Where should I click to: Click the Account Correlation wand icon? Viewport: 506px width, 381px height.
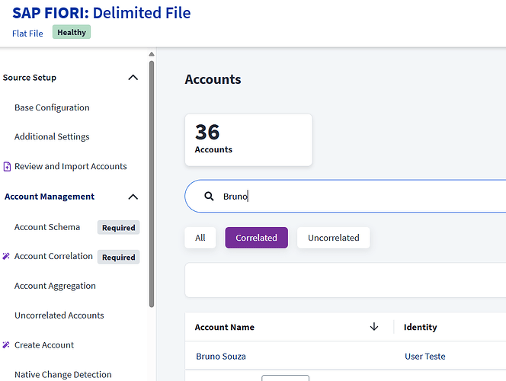click(x=7, y=257)
